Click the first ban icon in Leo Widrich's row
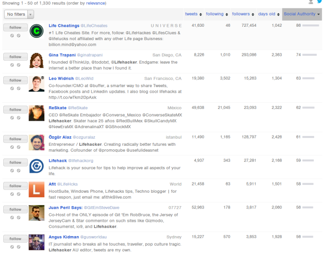 coord(12,88)
